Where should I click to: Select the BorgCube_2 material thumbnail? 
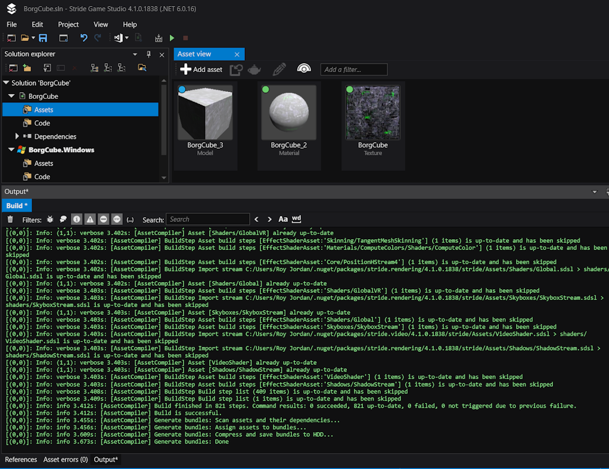[x=289, y=113]
